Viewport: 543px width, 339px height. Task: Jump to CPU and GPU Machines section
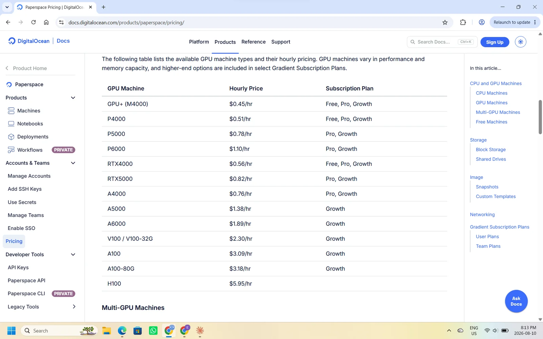point(496,83)
